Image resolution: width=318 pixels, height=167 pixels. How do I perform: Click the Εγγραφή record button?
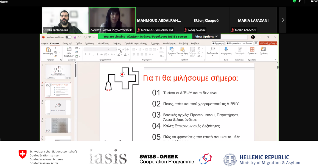[218, 43]
